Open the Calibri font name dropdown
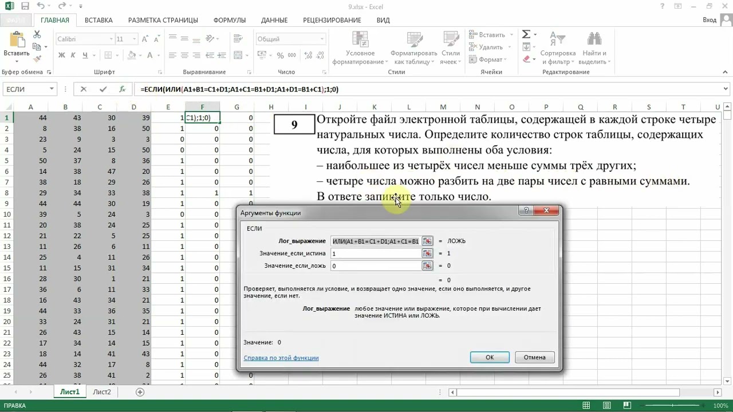This screenshot has height=412, width=733. [x=111, y=39]
